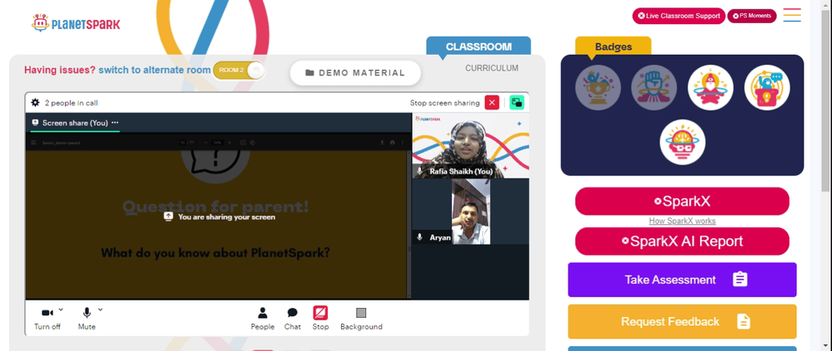Select the brain with glasses badge
The image size is (832, 351).
(x=682, y=142)
